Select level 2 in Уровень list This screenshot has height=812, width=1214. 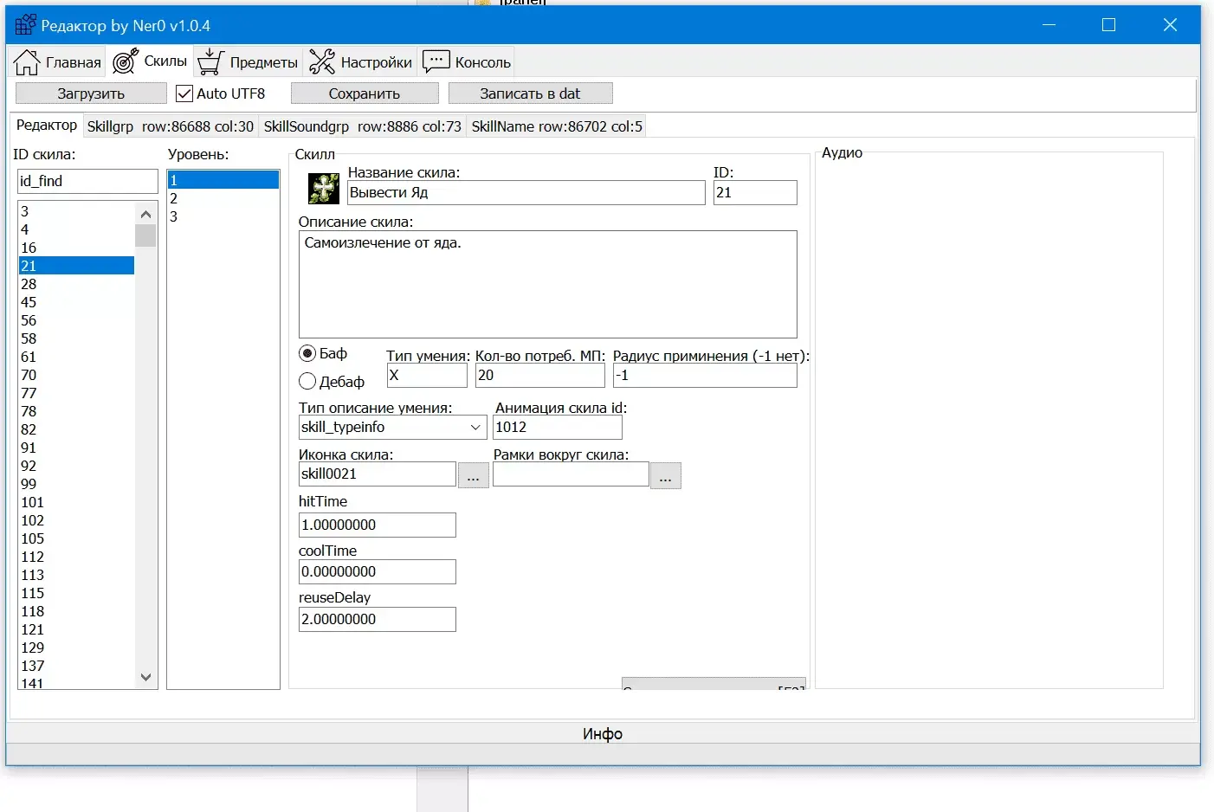[x=223, y=198]
